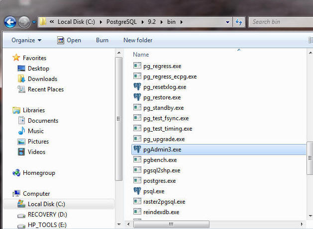Click the Videos filmstrip icon
Image resolution: width=313 pixels, height=229 pixels.
[21, 152]
